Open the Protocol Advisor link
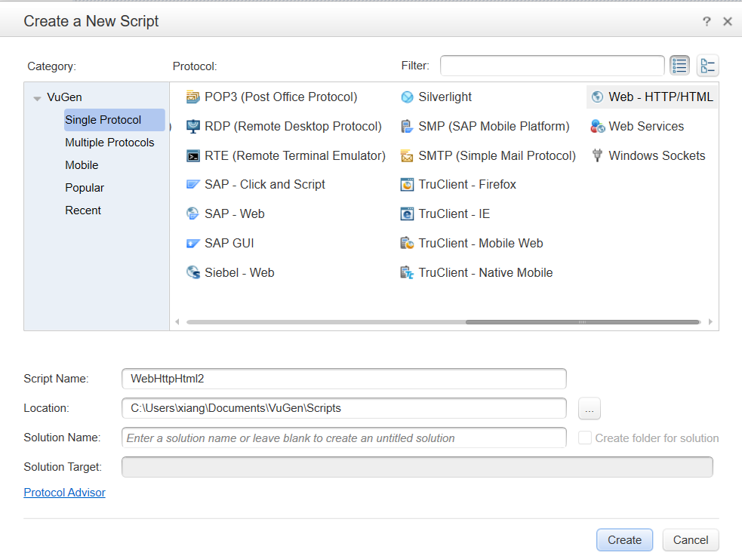 coord(64,493)
